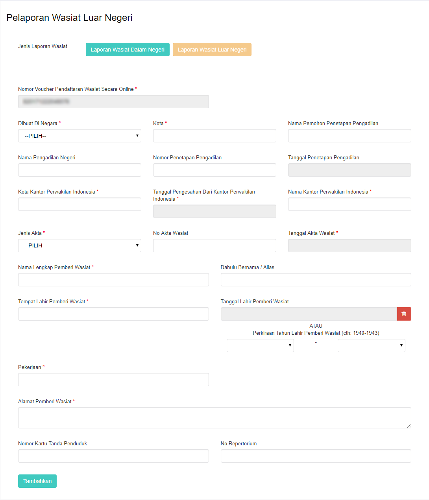Image resolution: width=429 pixels, height=500 pixels.
Task: Open the Tanggal Penetapan Pengadilan date field
Action: coord(349,170)
